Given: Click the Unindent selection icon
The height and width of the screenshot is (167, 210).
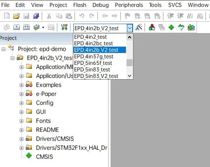Looking at the screenshot, I should (180, 16).
